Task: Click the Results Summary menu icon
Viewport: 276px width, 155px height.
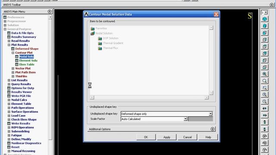Action: pos(9,37)
